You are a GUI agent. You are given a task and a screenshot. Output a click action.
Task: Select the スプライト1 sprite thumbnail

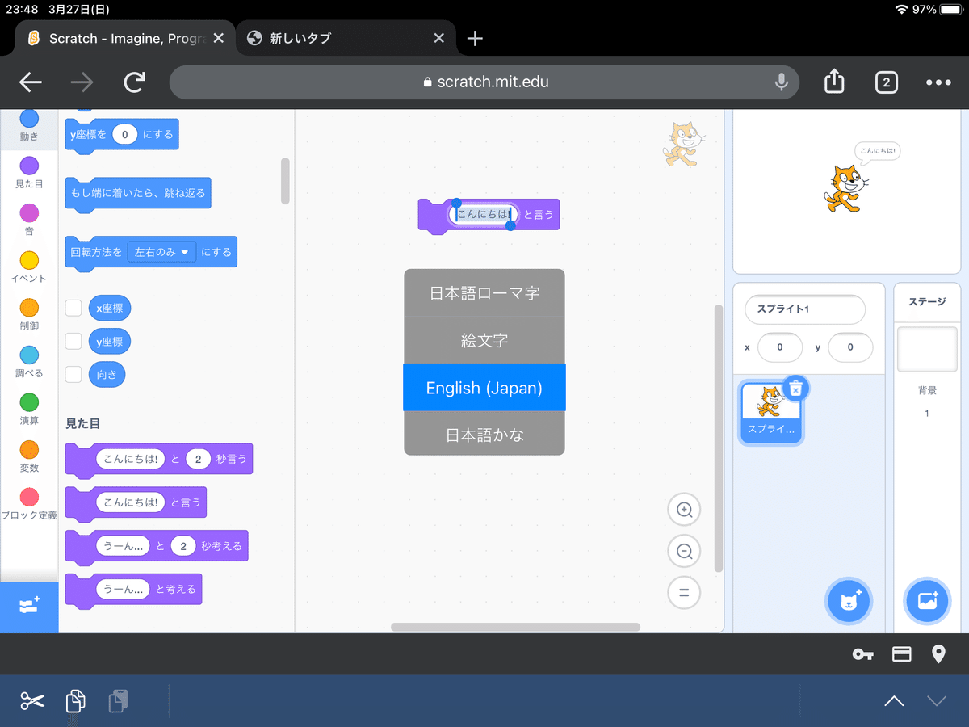(x=771, y=412)
